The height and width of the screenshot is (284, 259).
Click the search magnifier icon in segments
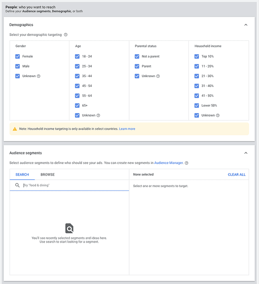pyautogui.click(x=17, y=185)
